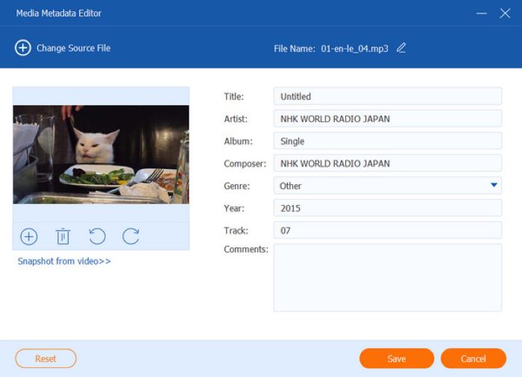The image size is (522, 377).
Task: Click the Media Metadata Editor title text
Action: point(59,13)
